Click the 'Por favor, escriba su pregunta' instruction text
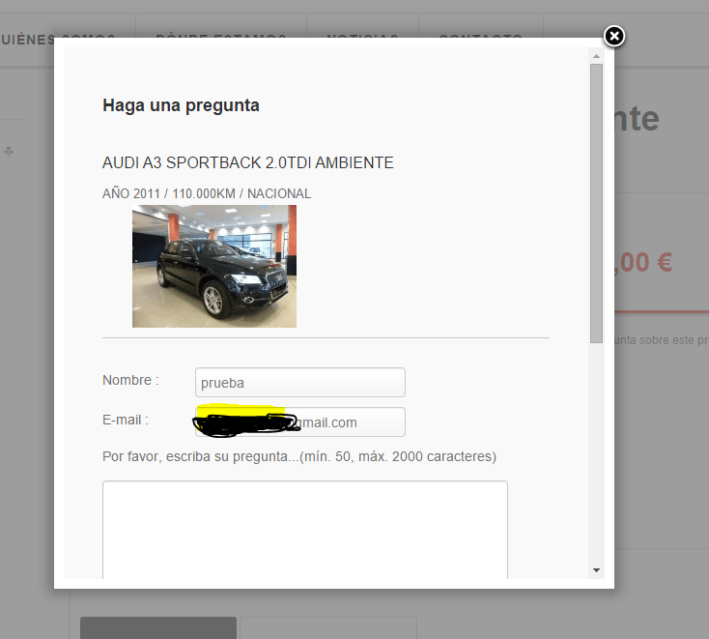Viewport: 709px width, 639px height. (x=299, y=456)
